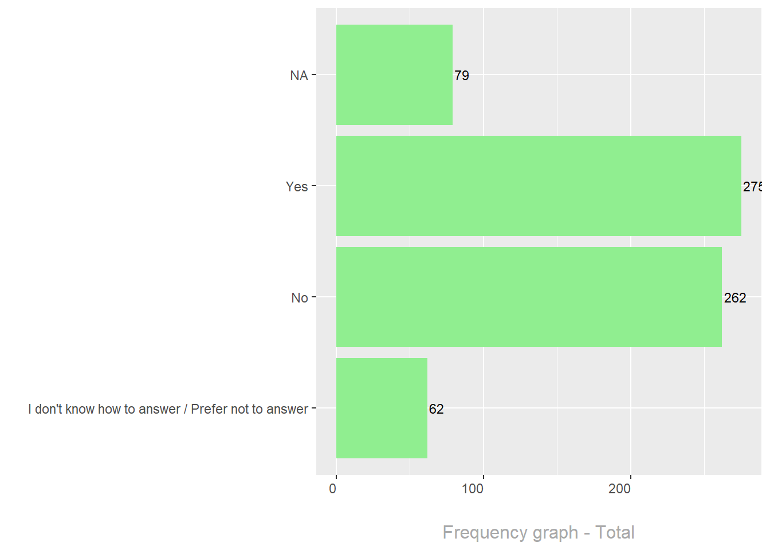Click the "I don't know how to answer" label

[168, 409]
